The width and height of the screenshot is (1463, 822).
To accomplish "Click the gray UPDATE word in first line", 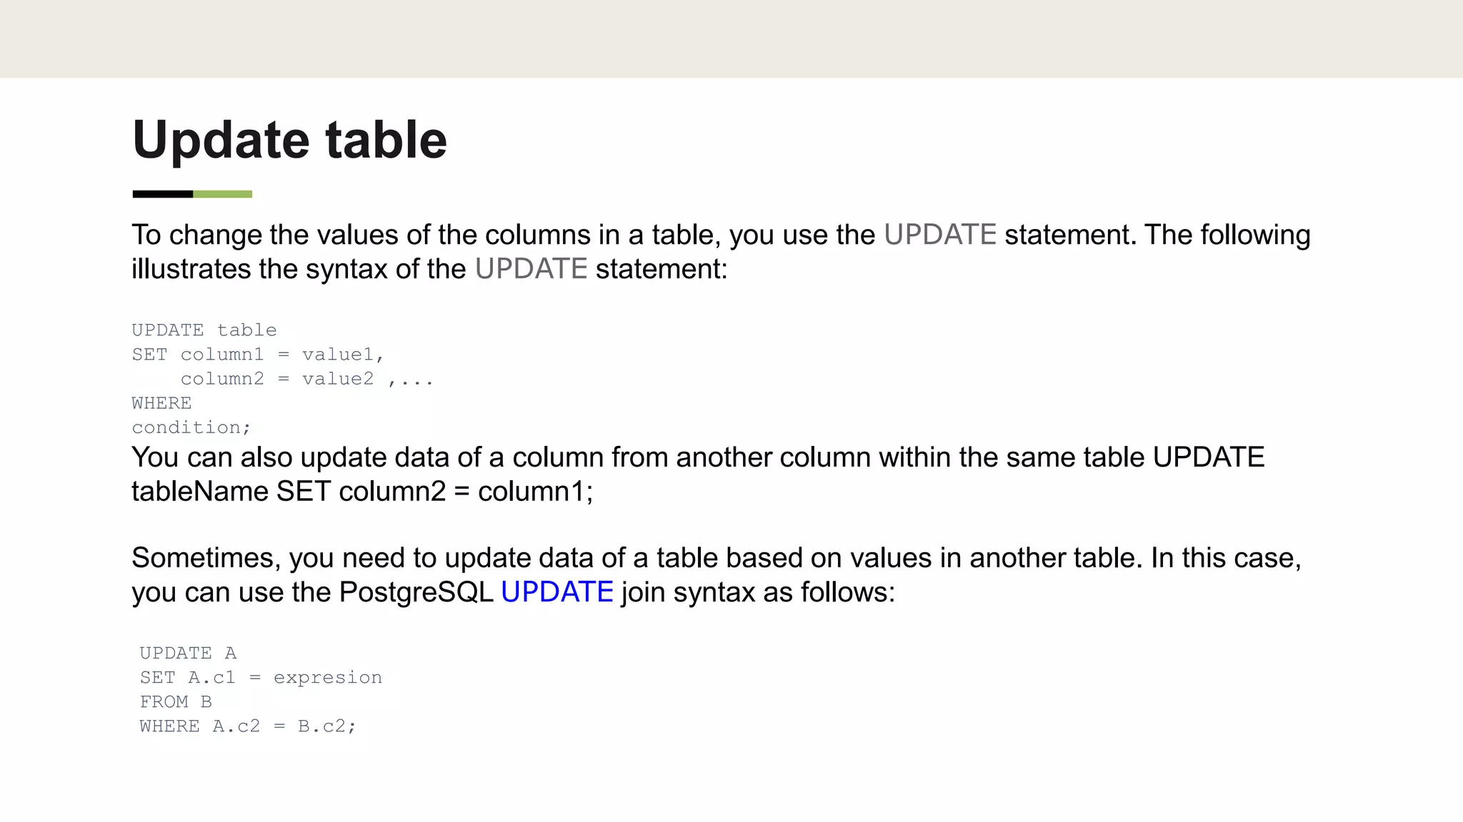I will pos(939,235).
